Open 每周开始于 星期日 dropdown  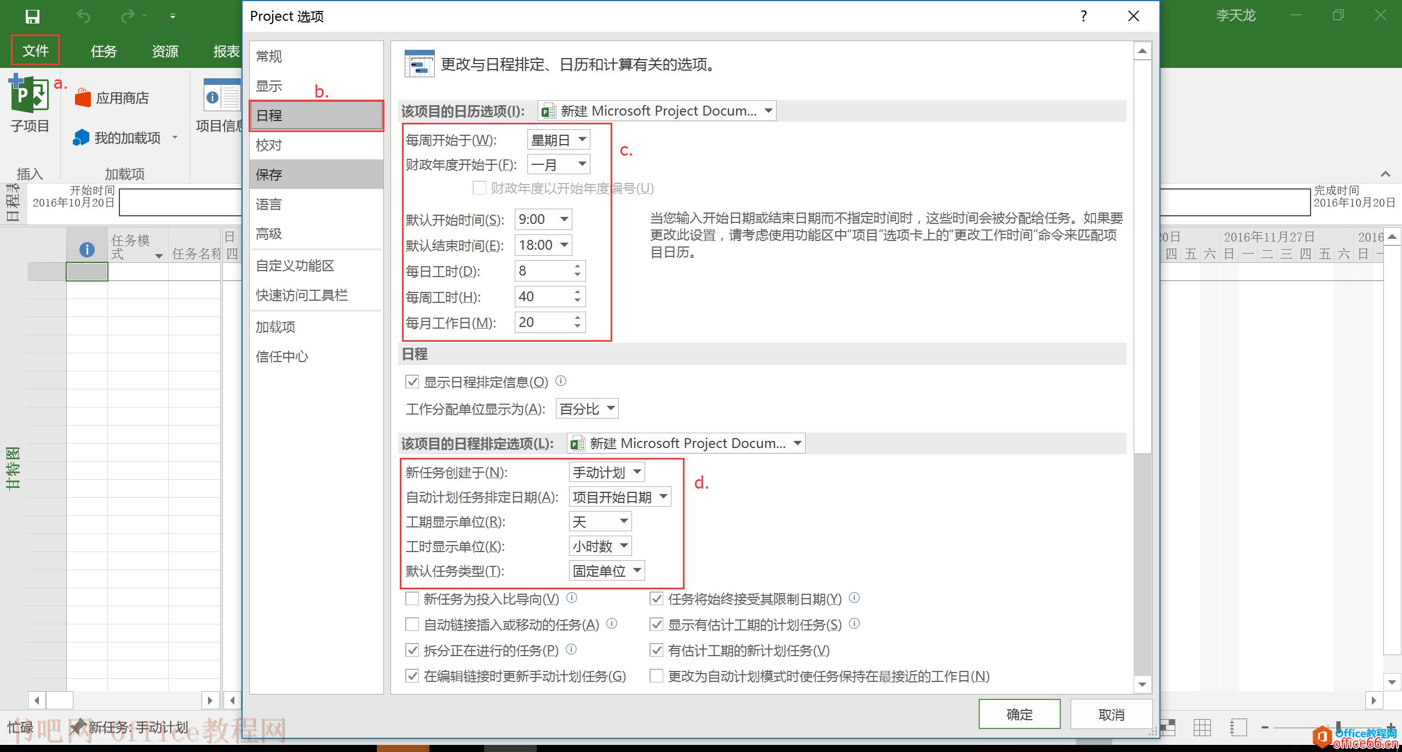click(x=559, y=140)
